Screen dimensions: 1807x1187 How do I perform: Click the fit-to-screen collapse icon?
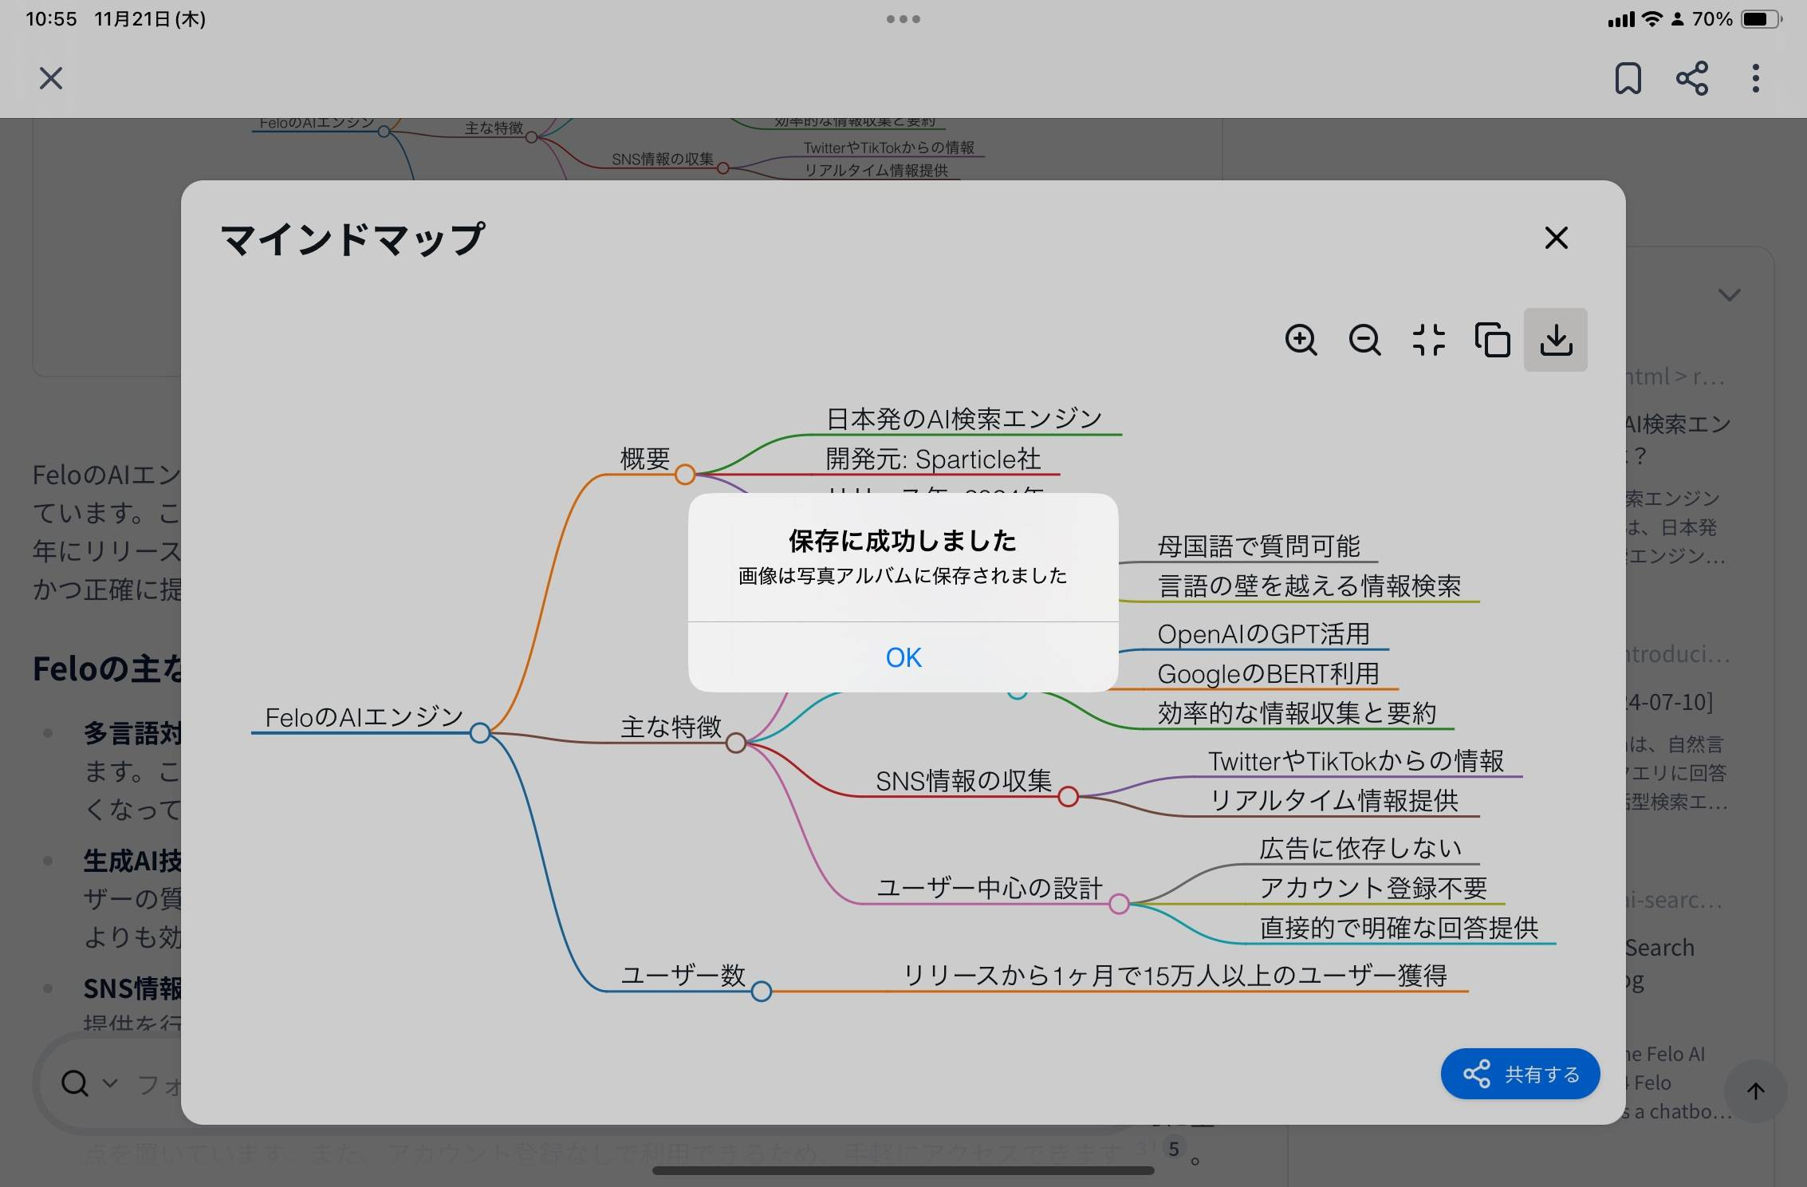(x=1428, y=340)
